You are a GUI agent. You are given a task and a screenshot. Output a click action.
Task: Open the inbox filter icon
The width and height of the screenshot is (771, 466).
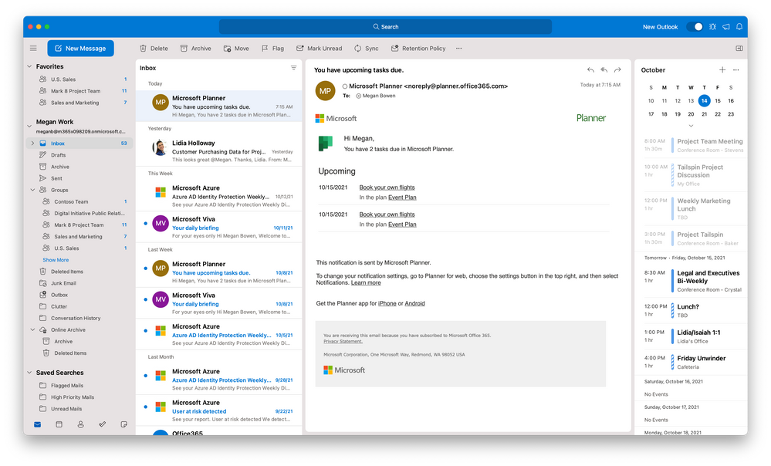tap(293, 68)
